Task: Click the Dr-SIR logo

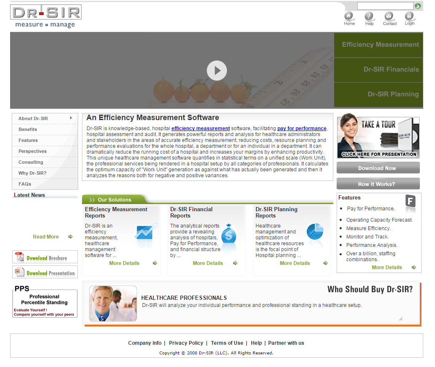Action: click(46, 16)
